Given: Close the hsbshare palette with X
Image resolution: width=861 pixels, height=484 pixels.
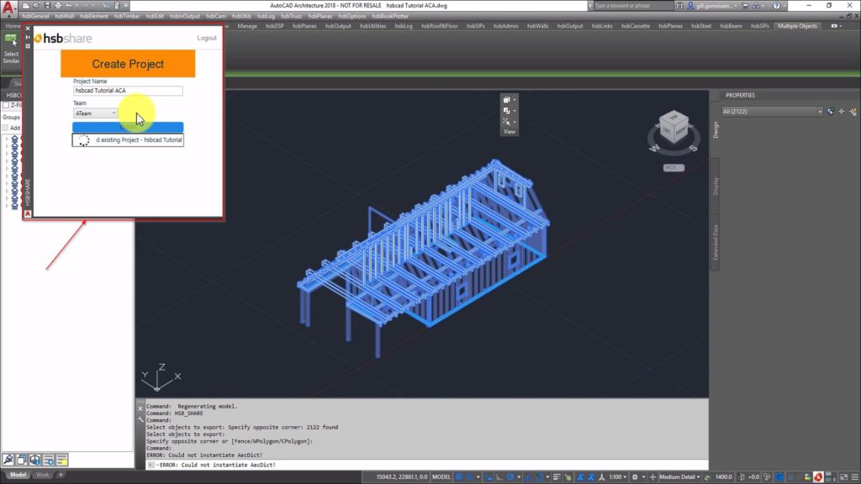Looking at the screenshot, I should (28, 29).
